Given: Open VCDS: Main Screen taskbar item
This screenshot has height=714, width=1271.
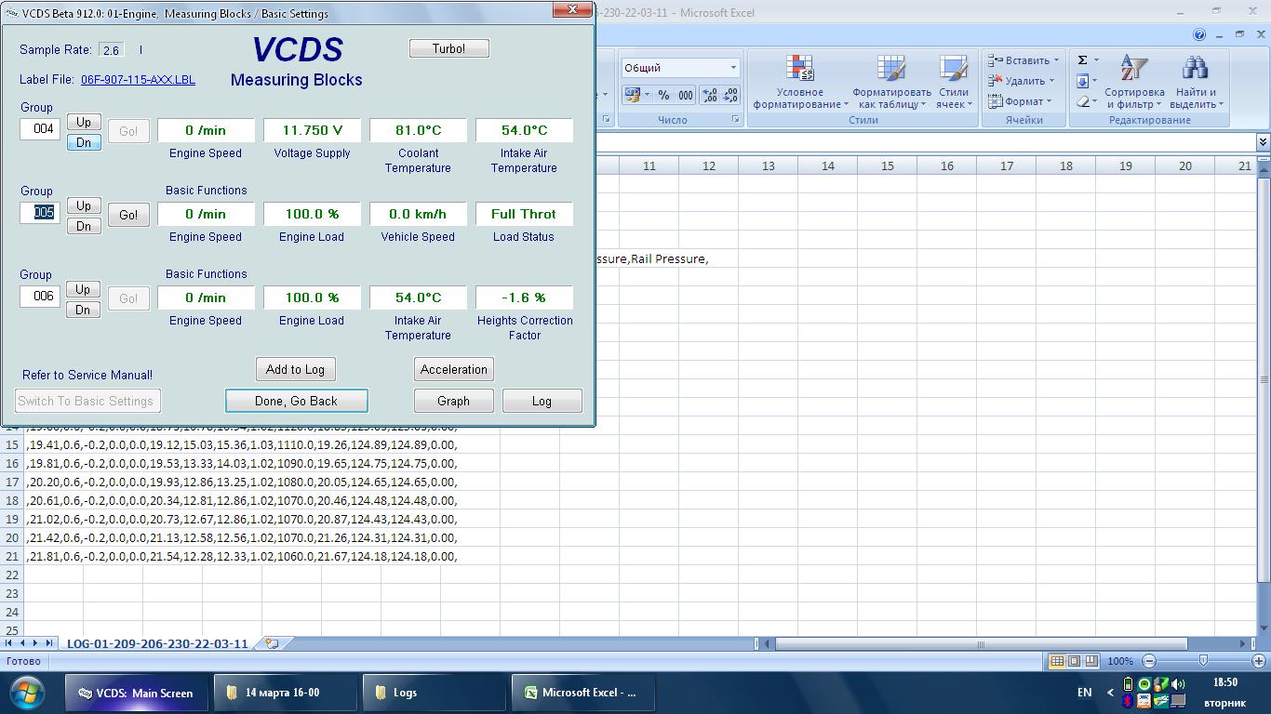Looking at the screenshot, I should point(138,693).
